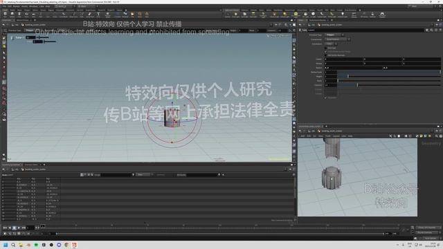The height and width of the screenshot is (249, 443).
Task: Select the Helix shelf tool
Action: (x=147, y=15)
